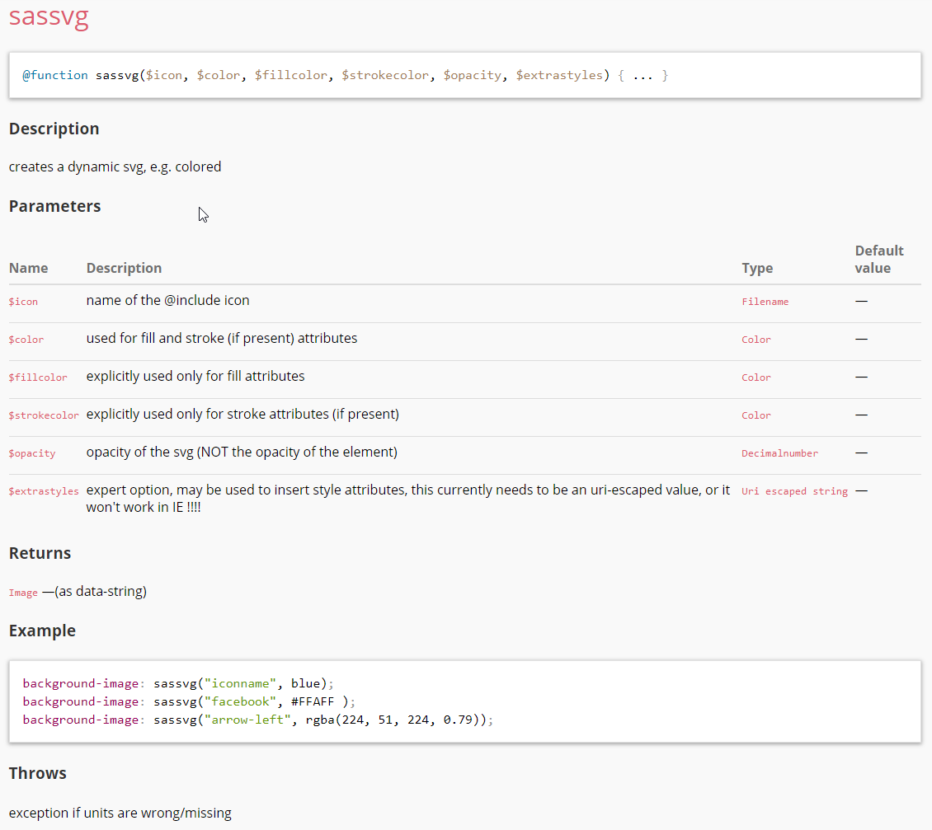The width and height of the screenshot is (932, 830).
Task: Click example line with "arrow-left" rgba value
Action: [258, 720]
